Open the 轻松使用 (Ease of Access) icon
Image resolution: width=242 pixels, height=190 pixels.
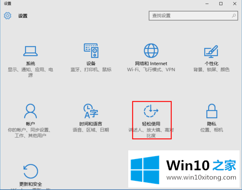click(x=151, y=111)
